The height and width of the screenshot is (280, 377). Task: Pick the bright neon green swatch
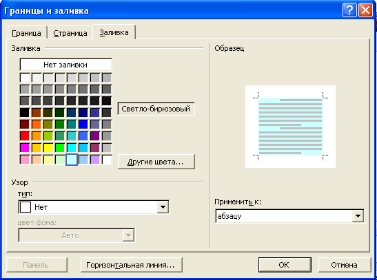[60, 148]
